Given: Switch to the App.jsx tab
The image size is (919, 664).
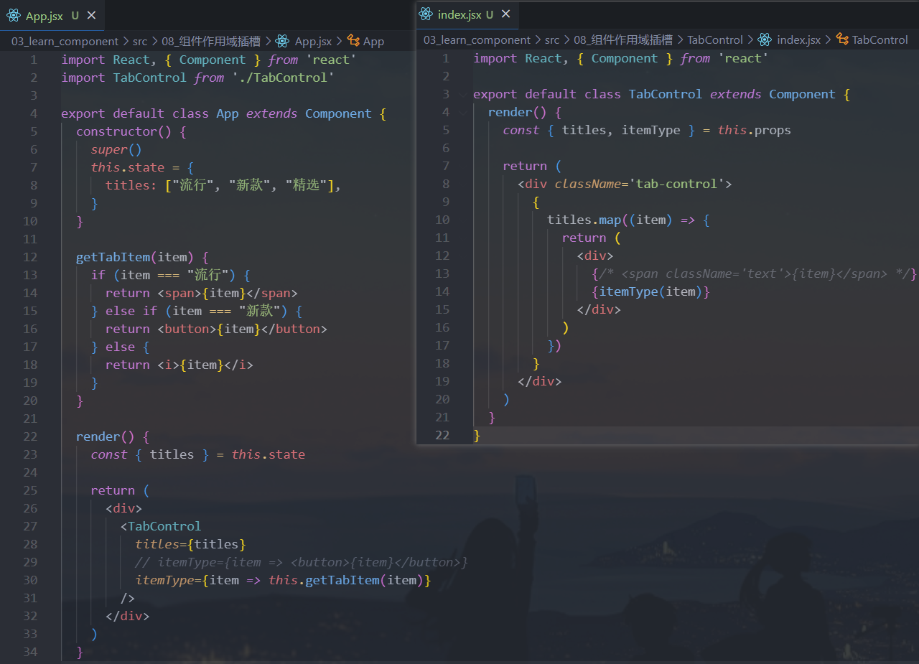Looking at the screenshot, I should coord(45,15).
